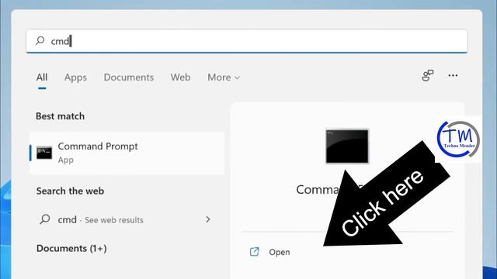Select the All tab
The image size is (497, 279).
[42, 77]
